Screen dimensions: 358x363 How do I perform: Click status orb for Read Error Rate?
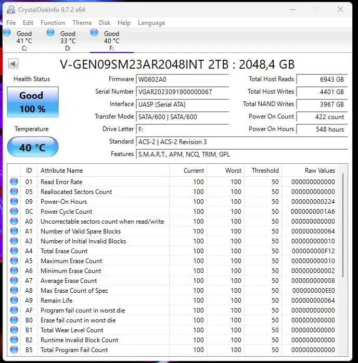pos(14,181)
